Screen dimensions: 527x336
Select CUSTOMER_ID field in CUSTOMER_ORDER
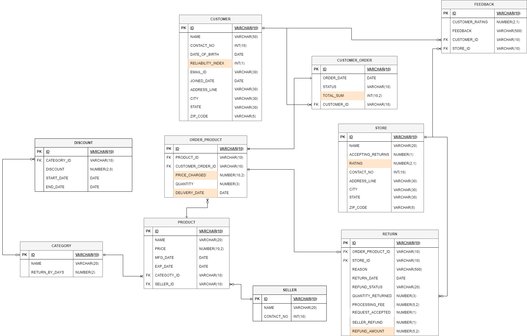(x=336, y=105)
